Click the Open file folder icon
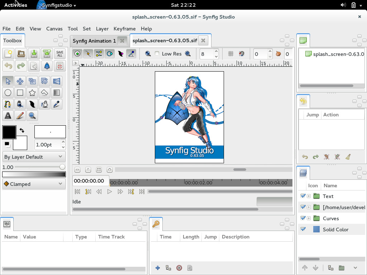 (21, 54)
